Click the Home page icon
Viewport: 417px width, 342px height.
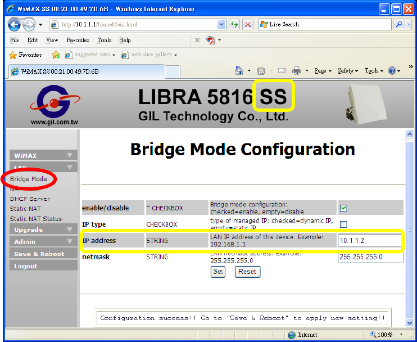pyautogui.click(x=239, y=71)
